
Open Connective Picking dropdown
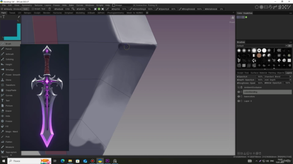tap(146, 5)
